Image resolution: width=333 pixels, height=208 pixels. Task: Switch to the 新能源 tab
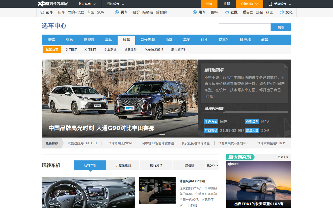89,40
